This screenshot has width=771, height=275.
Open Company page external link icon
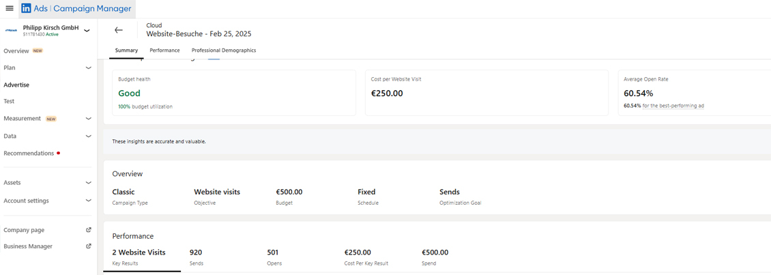point(88,230)
